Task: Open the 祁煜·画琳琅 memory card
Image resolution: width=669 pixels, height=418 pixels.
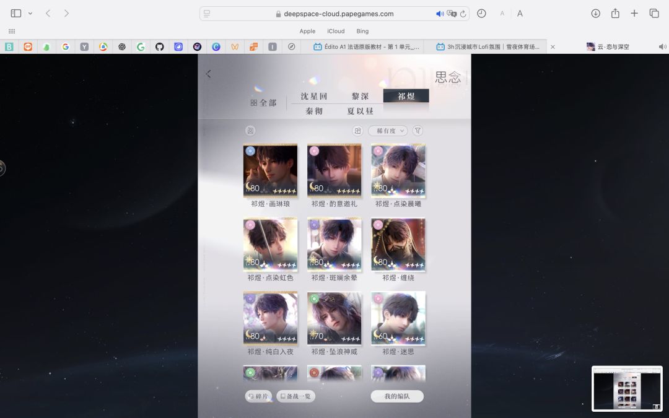Action: point(271,171)
